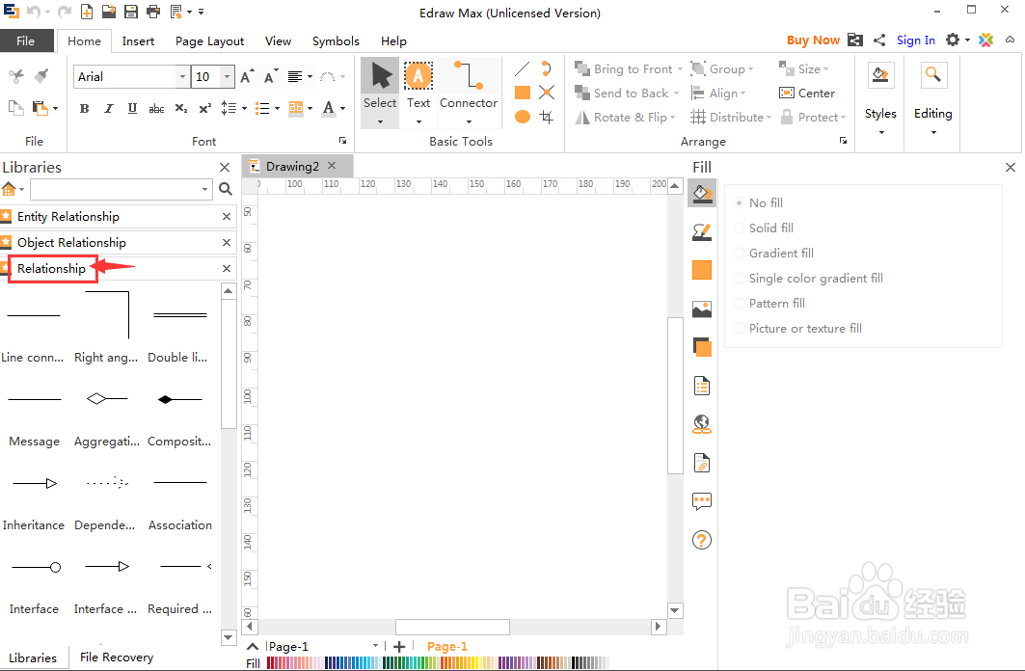Switch to the Insert tab
1025x671 pixels.
(138, 41)
